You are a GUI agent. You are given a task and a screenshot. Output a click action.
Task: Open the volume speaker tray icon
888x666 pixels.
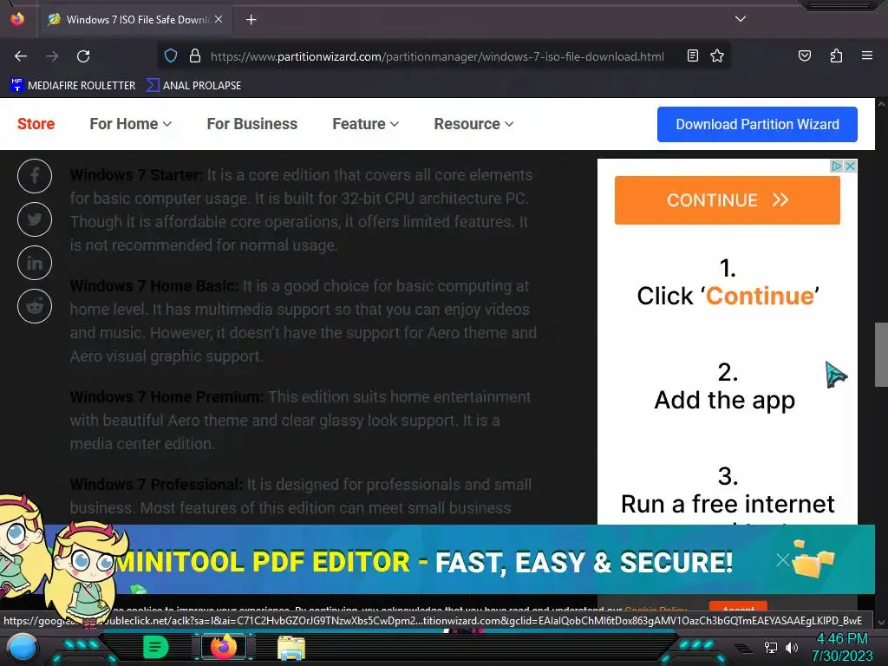tap(791, 647)
